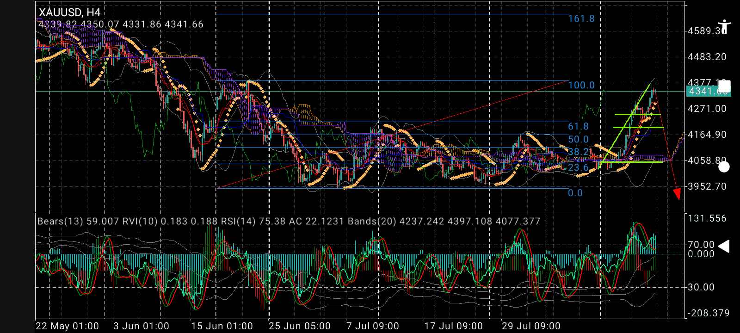This screenshot has width=740, height=333.
Task: Tap the 15 Jun 01:00 time label
Action: point(222,326)
